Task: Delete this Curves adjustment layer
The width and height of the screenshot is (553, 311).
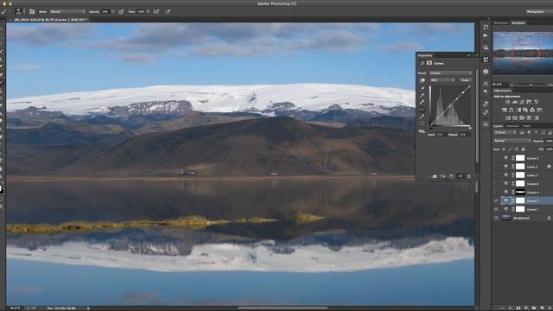Action: [468, 176]
